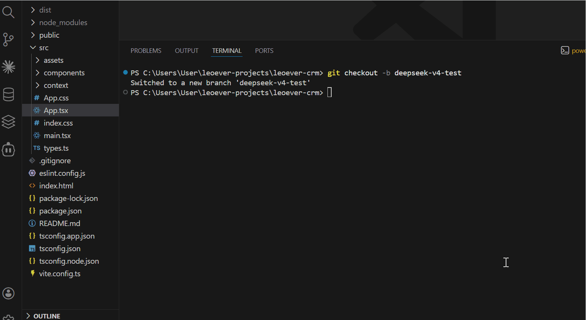This screenshot has width=586, height=320.
Task: Collapse the src folder
Action: [43, 48]
